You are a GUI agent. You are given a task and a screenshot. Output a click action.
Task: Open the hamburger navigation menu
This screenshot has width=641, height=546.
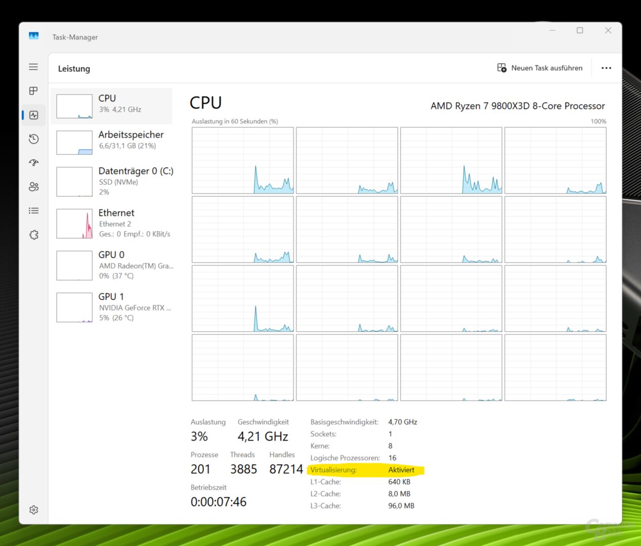tap(33, 67)
